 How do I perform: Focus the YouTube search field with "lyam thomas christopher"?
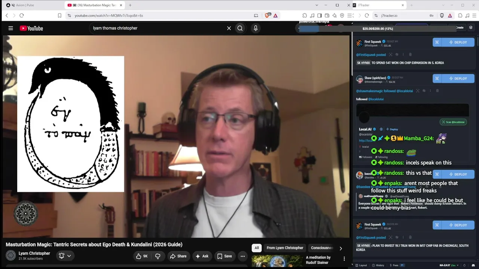pos(157,28)
